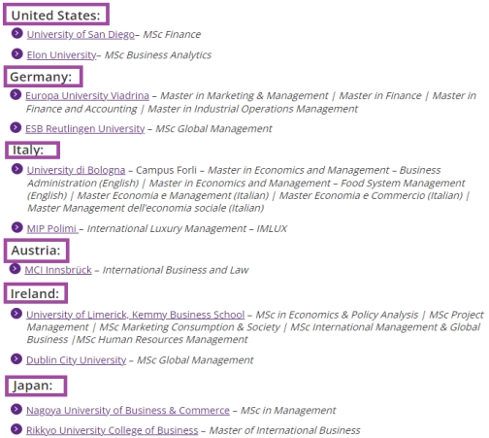489x438 pixels.
Task: Open the Dublin City University link
Action: pos(76,360)
